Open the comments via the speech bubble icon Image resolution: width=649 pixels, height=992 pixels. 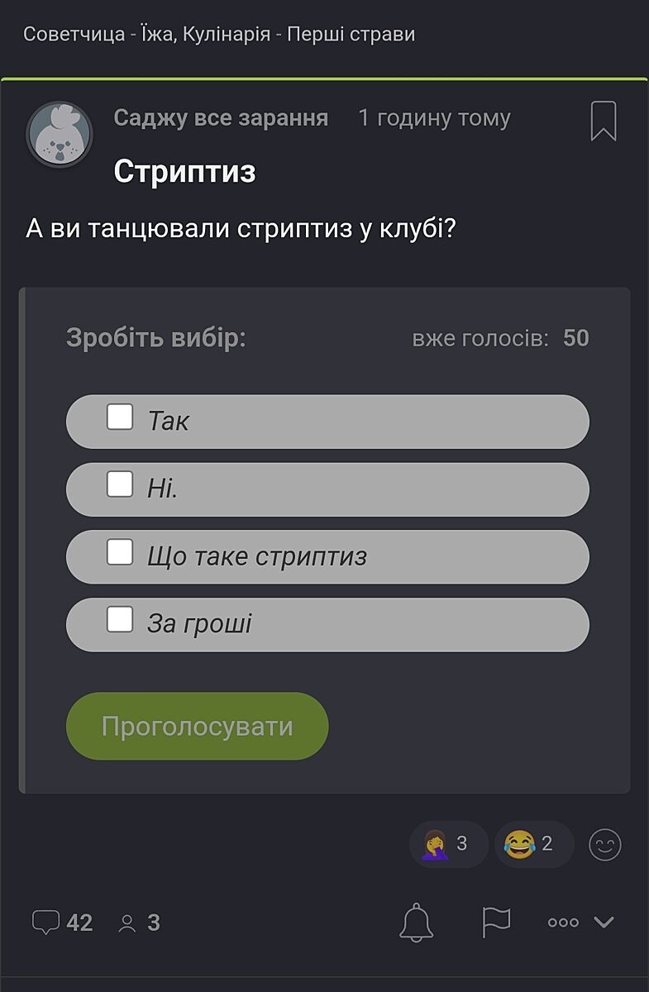[45, 922]
